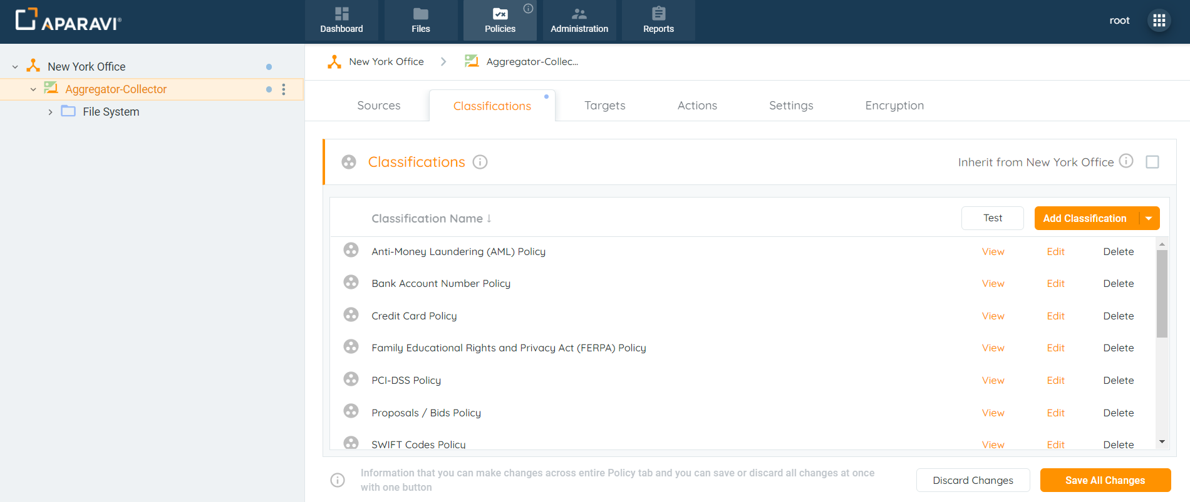
Task: Collapse the New York Office tree node
Action: 15,67
